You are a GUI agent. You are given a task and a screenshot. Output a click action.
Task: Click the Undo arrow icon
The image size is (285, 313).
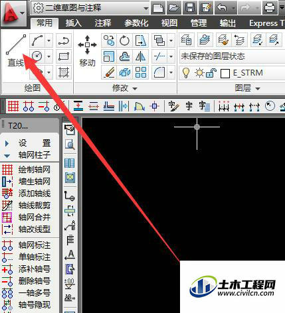[x=222, y=8]
